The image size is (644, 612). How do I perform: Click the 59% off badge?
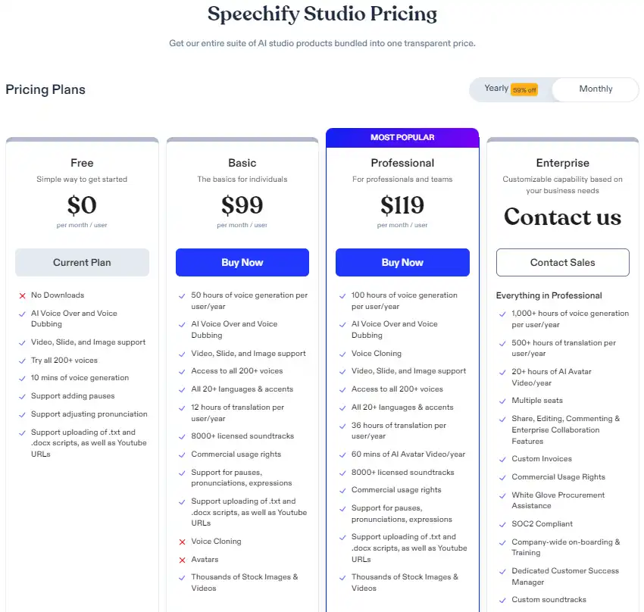coord(524,90)
